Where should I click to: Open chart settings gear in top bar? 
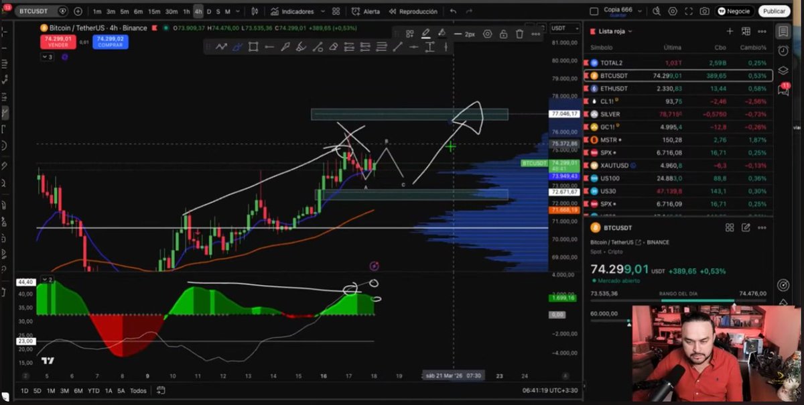pyautogui.click(x=673, y=11)
